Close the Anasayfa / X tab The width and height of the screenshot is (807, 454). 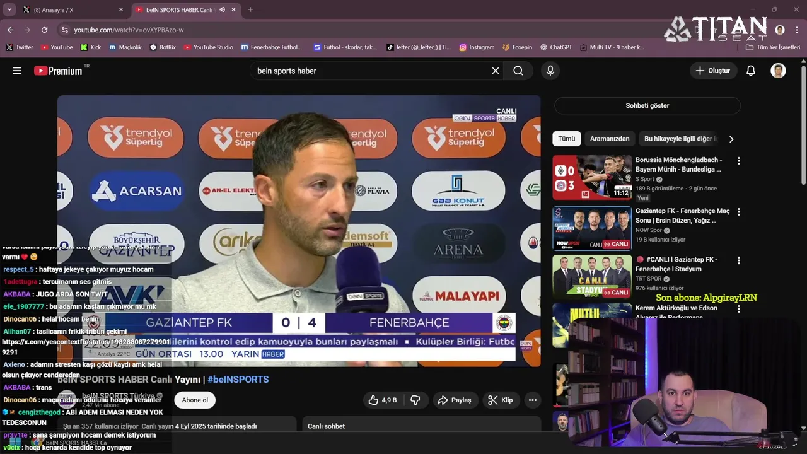121,9
